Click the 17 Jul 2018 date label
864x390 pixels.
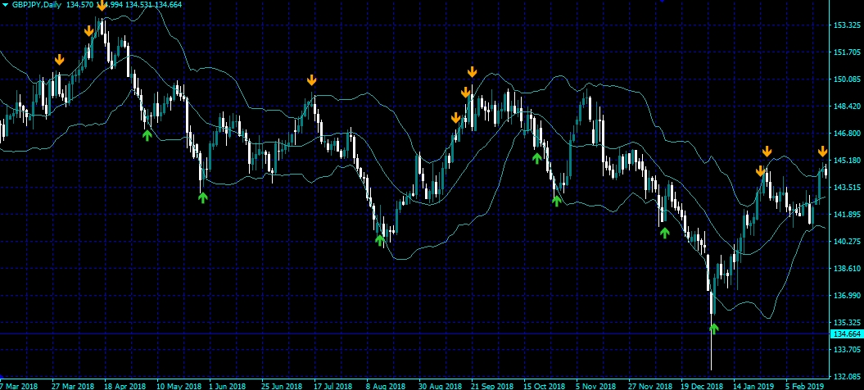coord(334,386)
